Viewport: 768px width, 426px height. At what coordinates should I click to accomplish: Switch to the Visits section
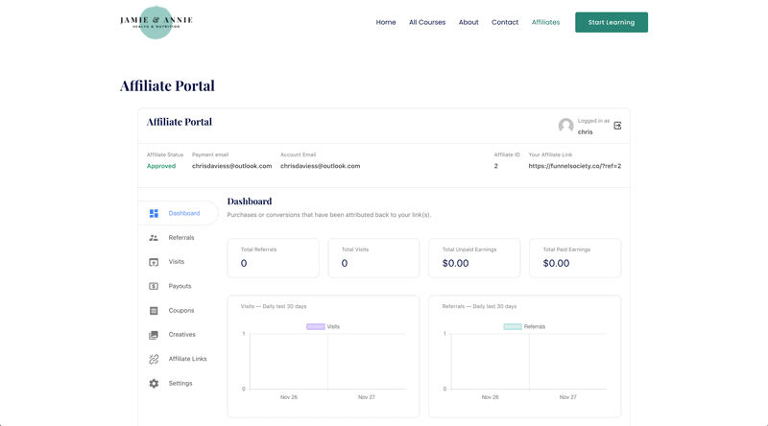179,262
